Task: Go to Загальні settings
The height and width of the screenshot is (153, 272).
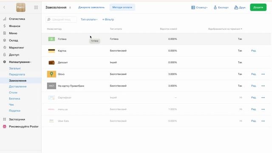Action: coord(15,68)
